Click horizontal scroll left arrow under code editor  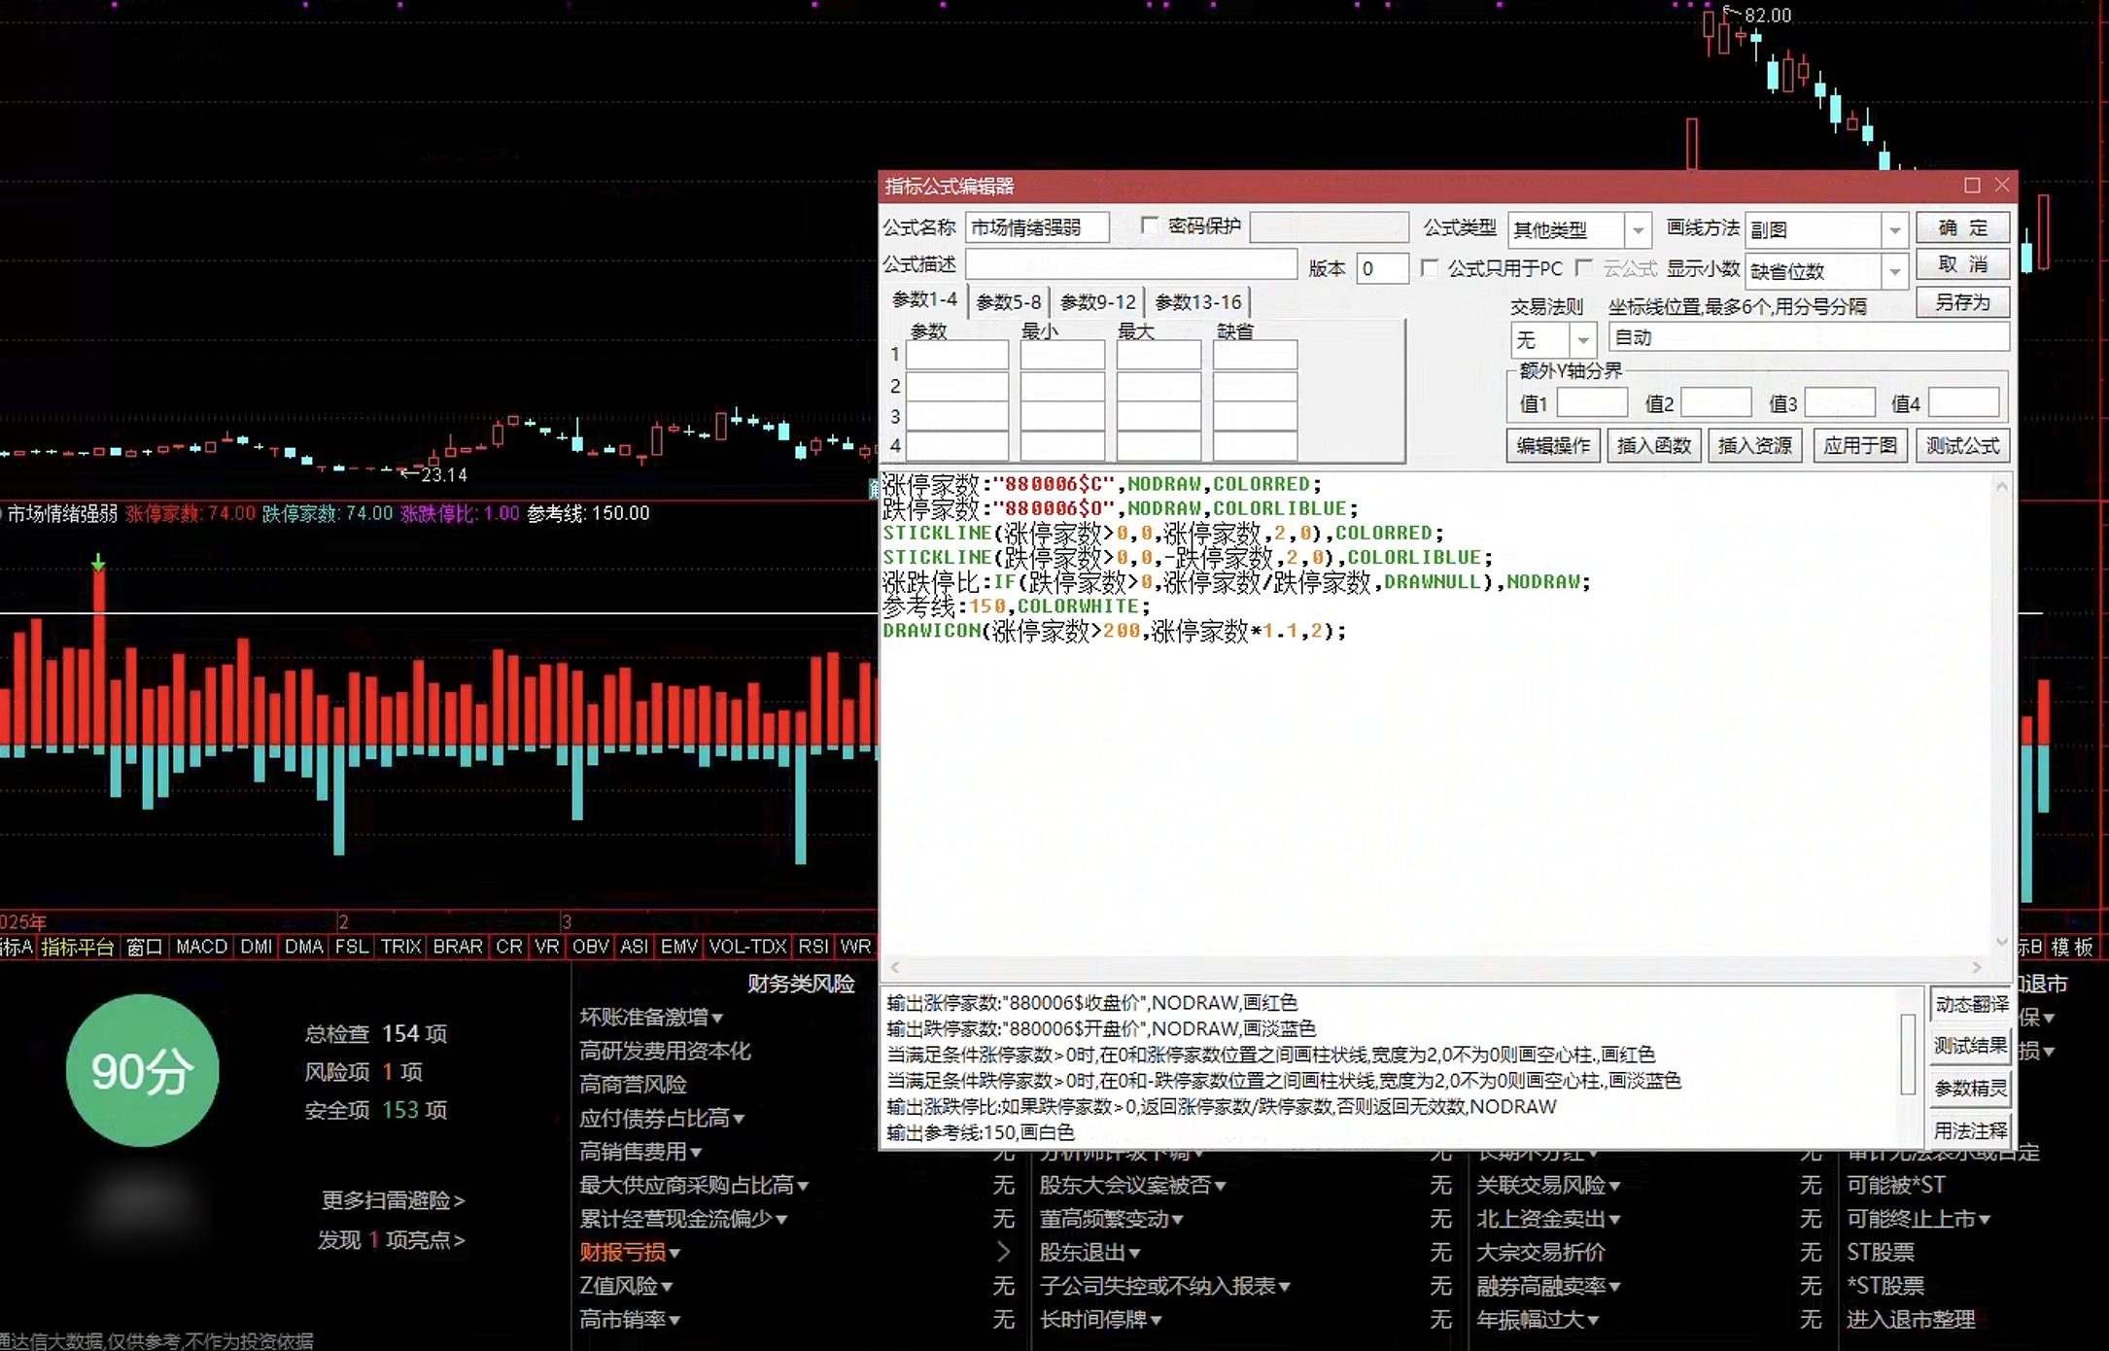pos(895,967)
